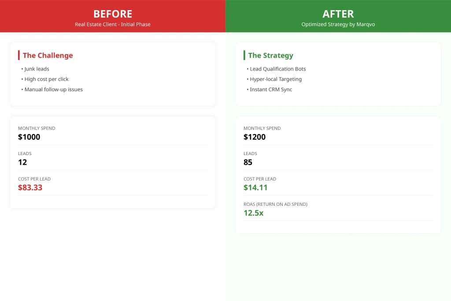This screenshot has width=451, height=301.
Task: Click the after leads count 85
Action: click(248, 162)
